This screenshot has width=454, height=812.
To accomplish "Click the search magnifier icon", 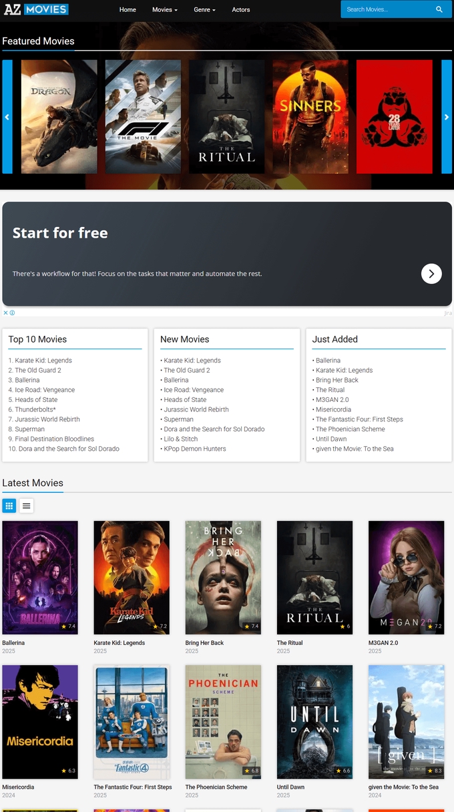I will click(439, 9).
